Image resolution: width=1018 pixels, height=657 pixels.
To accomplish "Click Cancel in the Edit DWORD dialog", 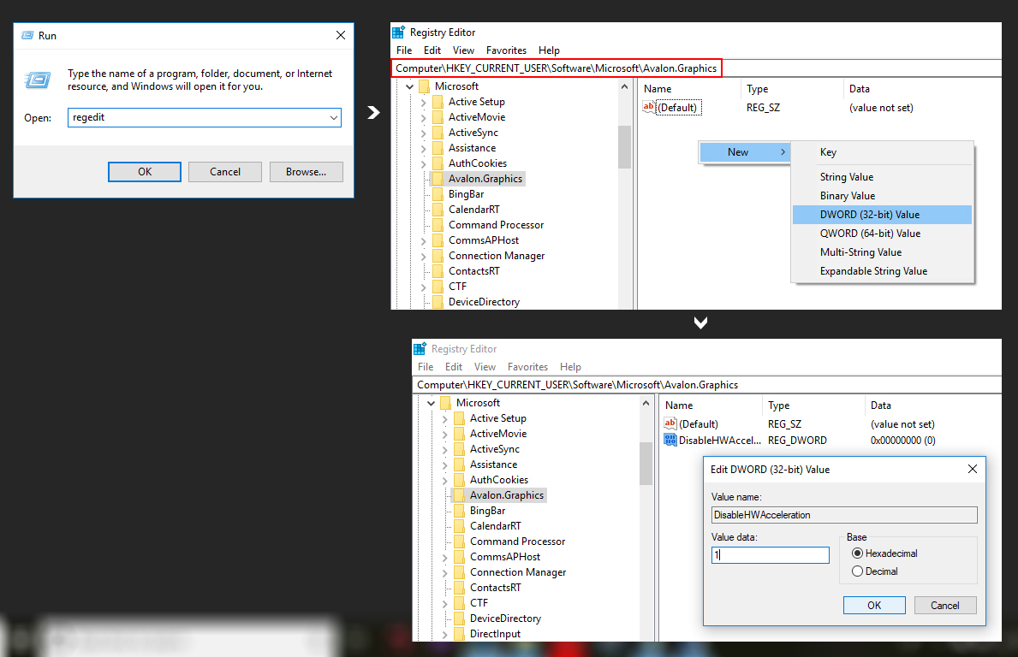I will click(x=945, y=605).
